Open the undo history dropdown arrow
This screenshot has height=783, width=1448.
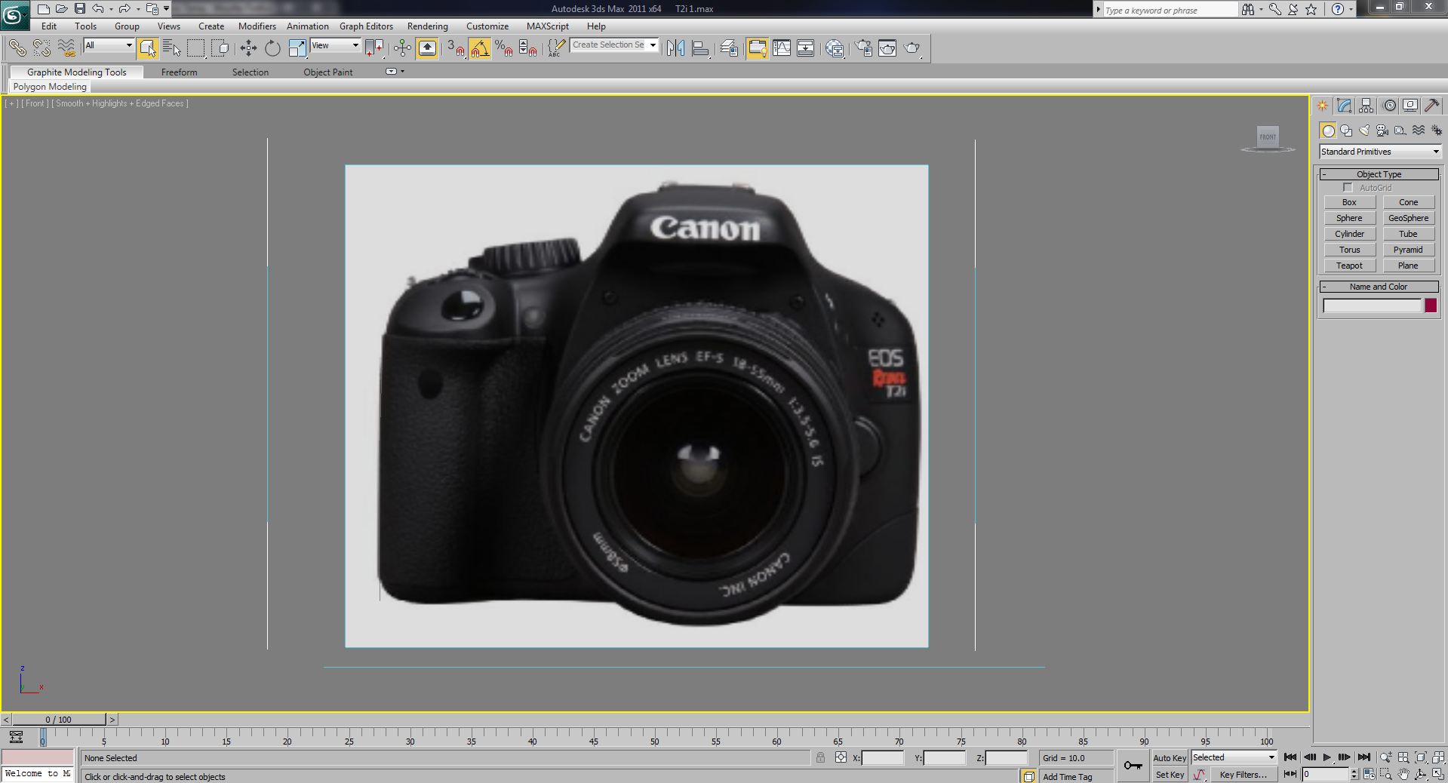[110, 9]
